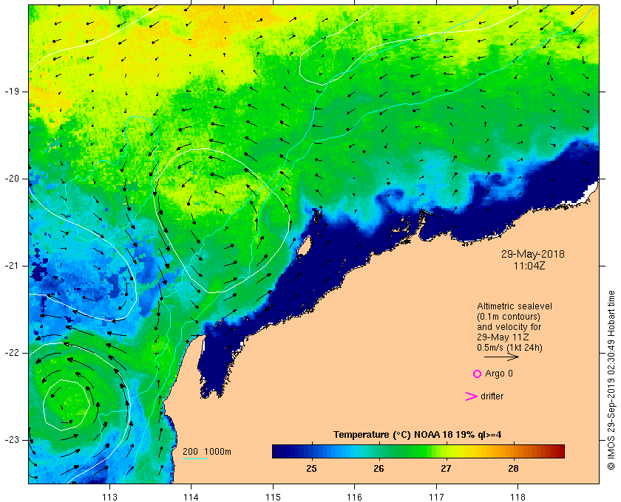Click the longitude axis label 118
This screenshot has height=502, width=621.
click(x=518, y=498)
